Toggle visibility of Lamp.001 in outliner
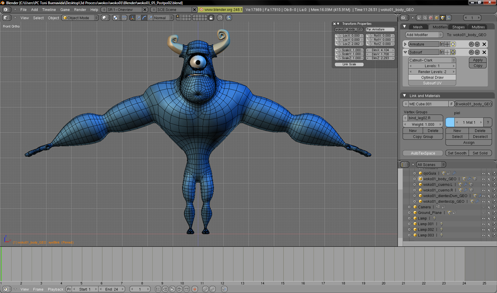 (483, 224)
